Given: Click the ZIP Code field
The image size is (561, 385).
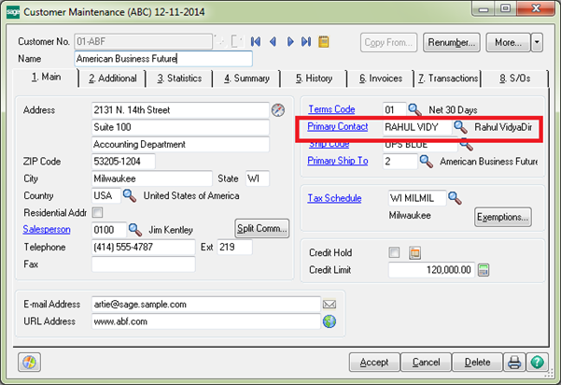Looking at the screenshot, I should click(x=123, y=162).
